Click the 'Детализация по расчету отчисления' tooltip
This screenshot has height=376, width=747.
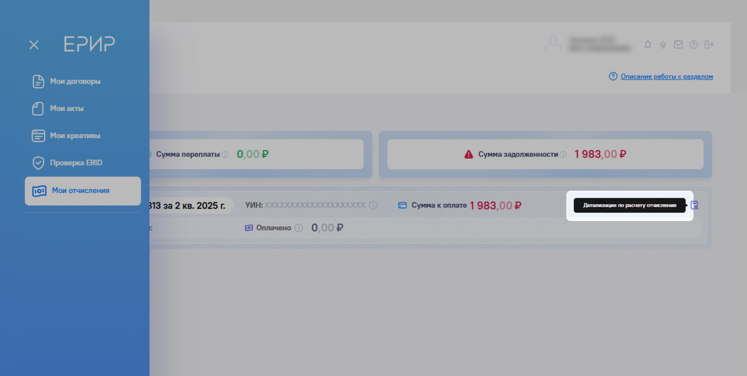[x=630, y=205]
